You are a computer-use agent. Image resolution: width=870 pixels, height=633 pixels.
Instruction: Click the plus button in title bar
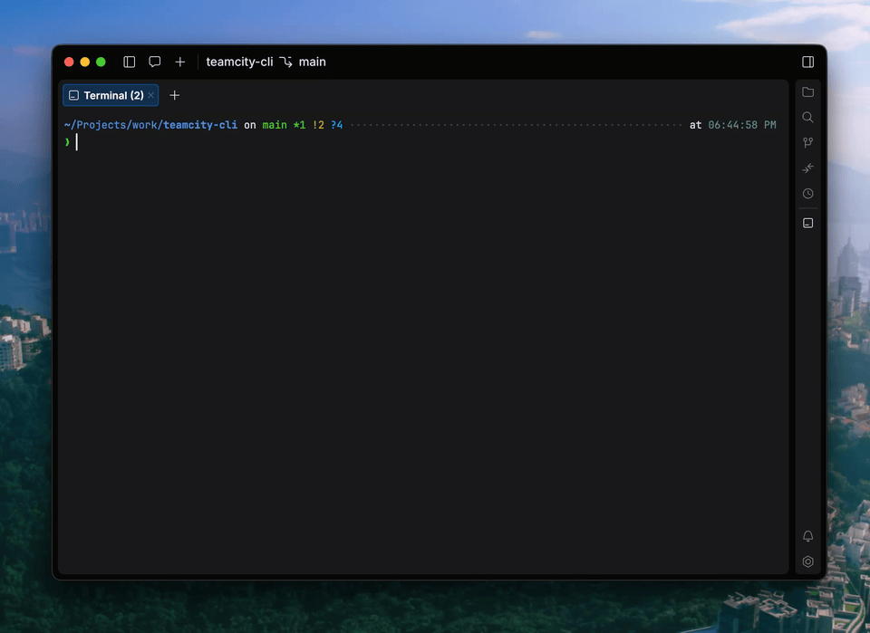(180, 62)
